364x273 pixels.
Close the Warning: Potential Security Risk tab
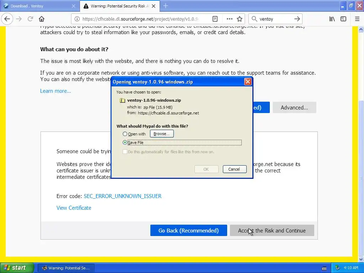tap(154, 6)
